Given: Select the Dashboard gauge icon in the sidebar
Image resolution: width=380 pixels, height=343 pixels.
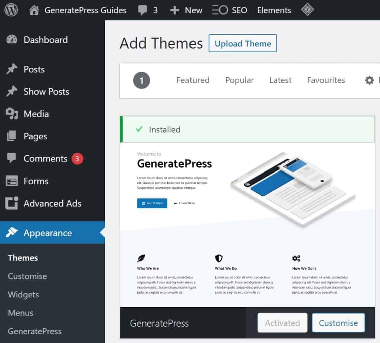Looking at the screenshot, I should [x=11, y=40].
